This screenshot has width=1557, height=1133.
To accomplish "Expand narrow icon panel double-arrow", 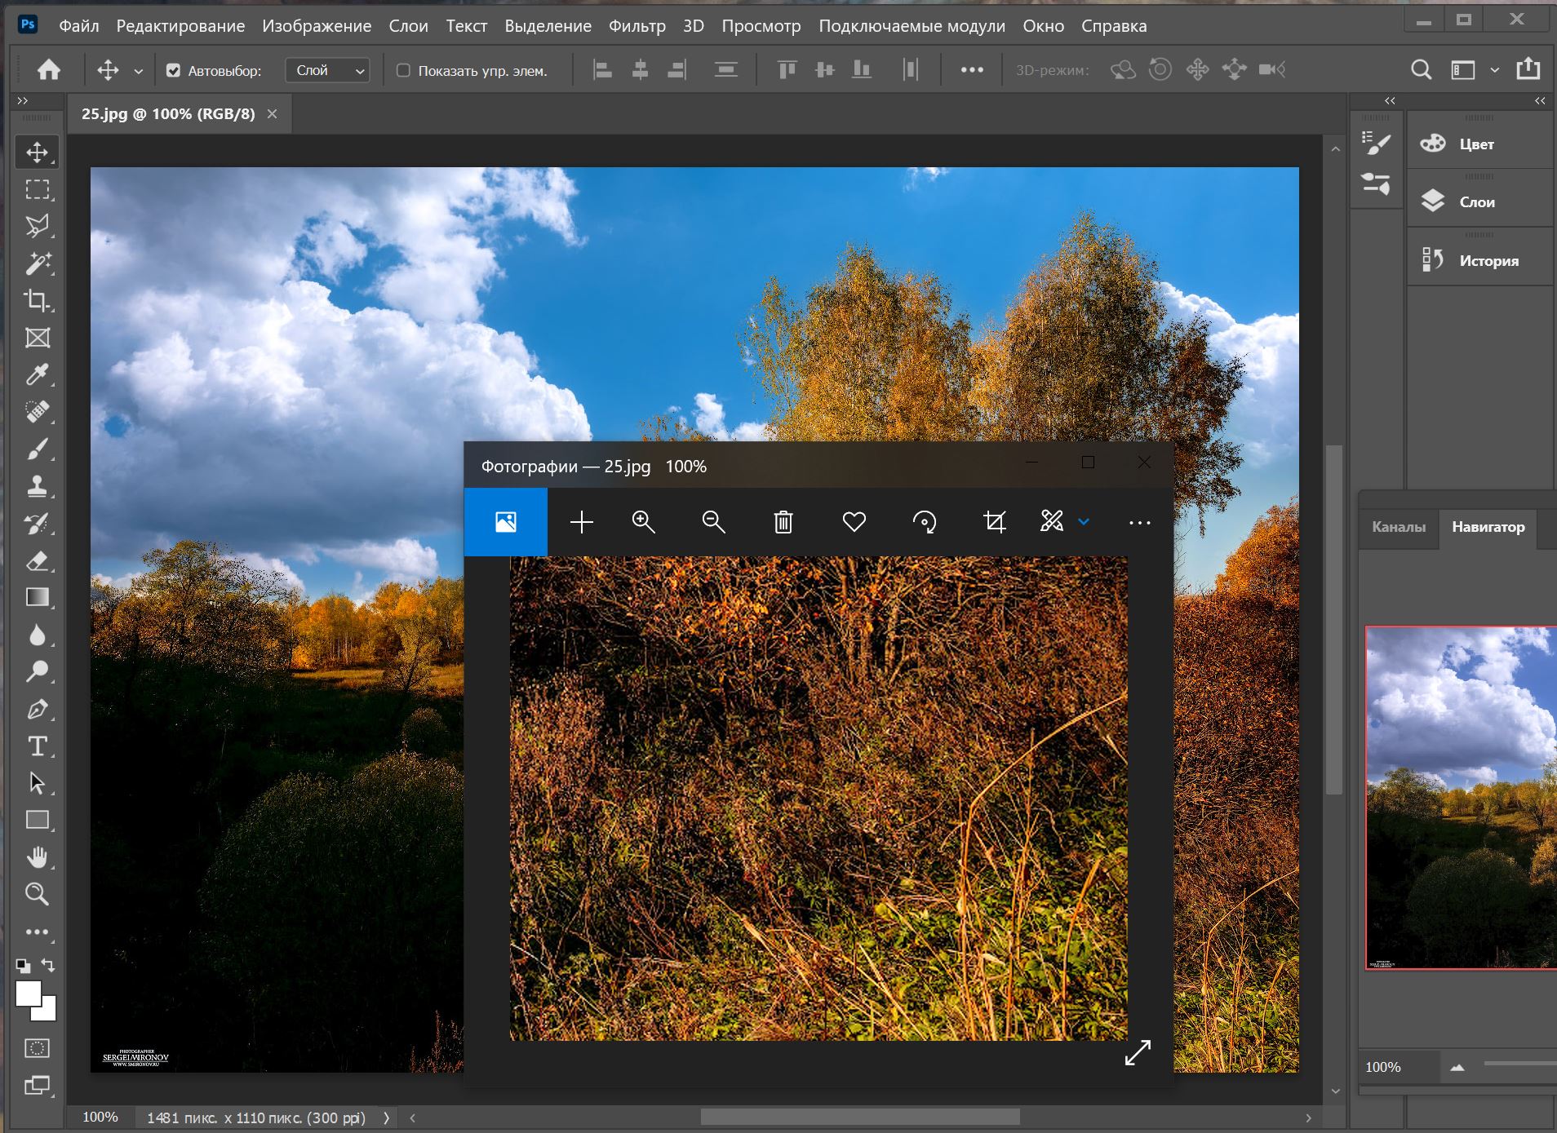I will (1391, 101).
